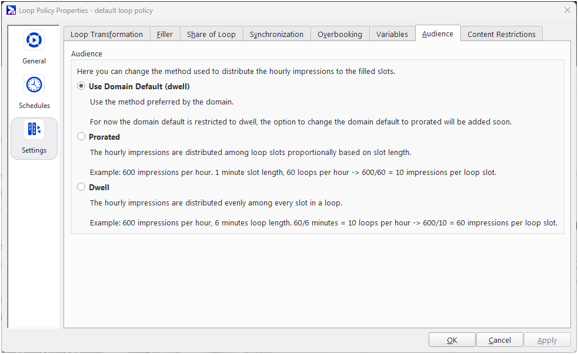
Task: Choose the Prorated radio button
Action: click(82, 137)
